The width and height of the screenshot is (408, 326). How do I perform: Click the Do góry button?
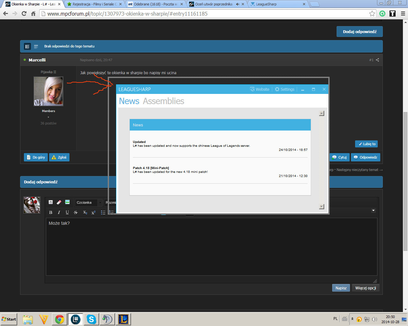point(36,157)
